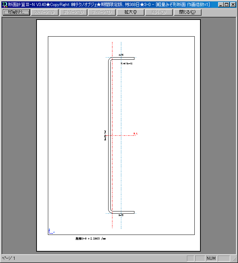
Task: Click the window resize grip corner
Action: [x=234, y=259]
